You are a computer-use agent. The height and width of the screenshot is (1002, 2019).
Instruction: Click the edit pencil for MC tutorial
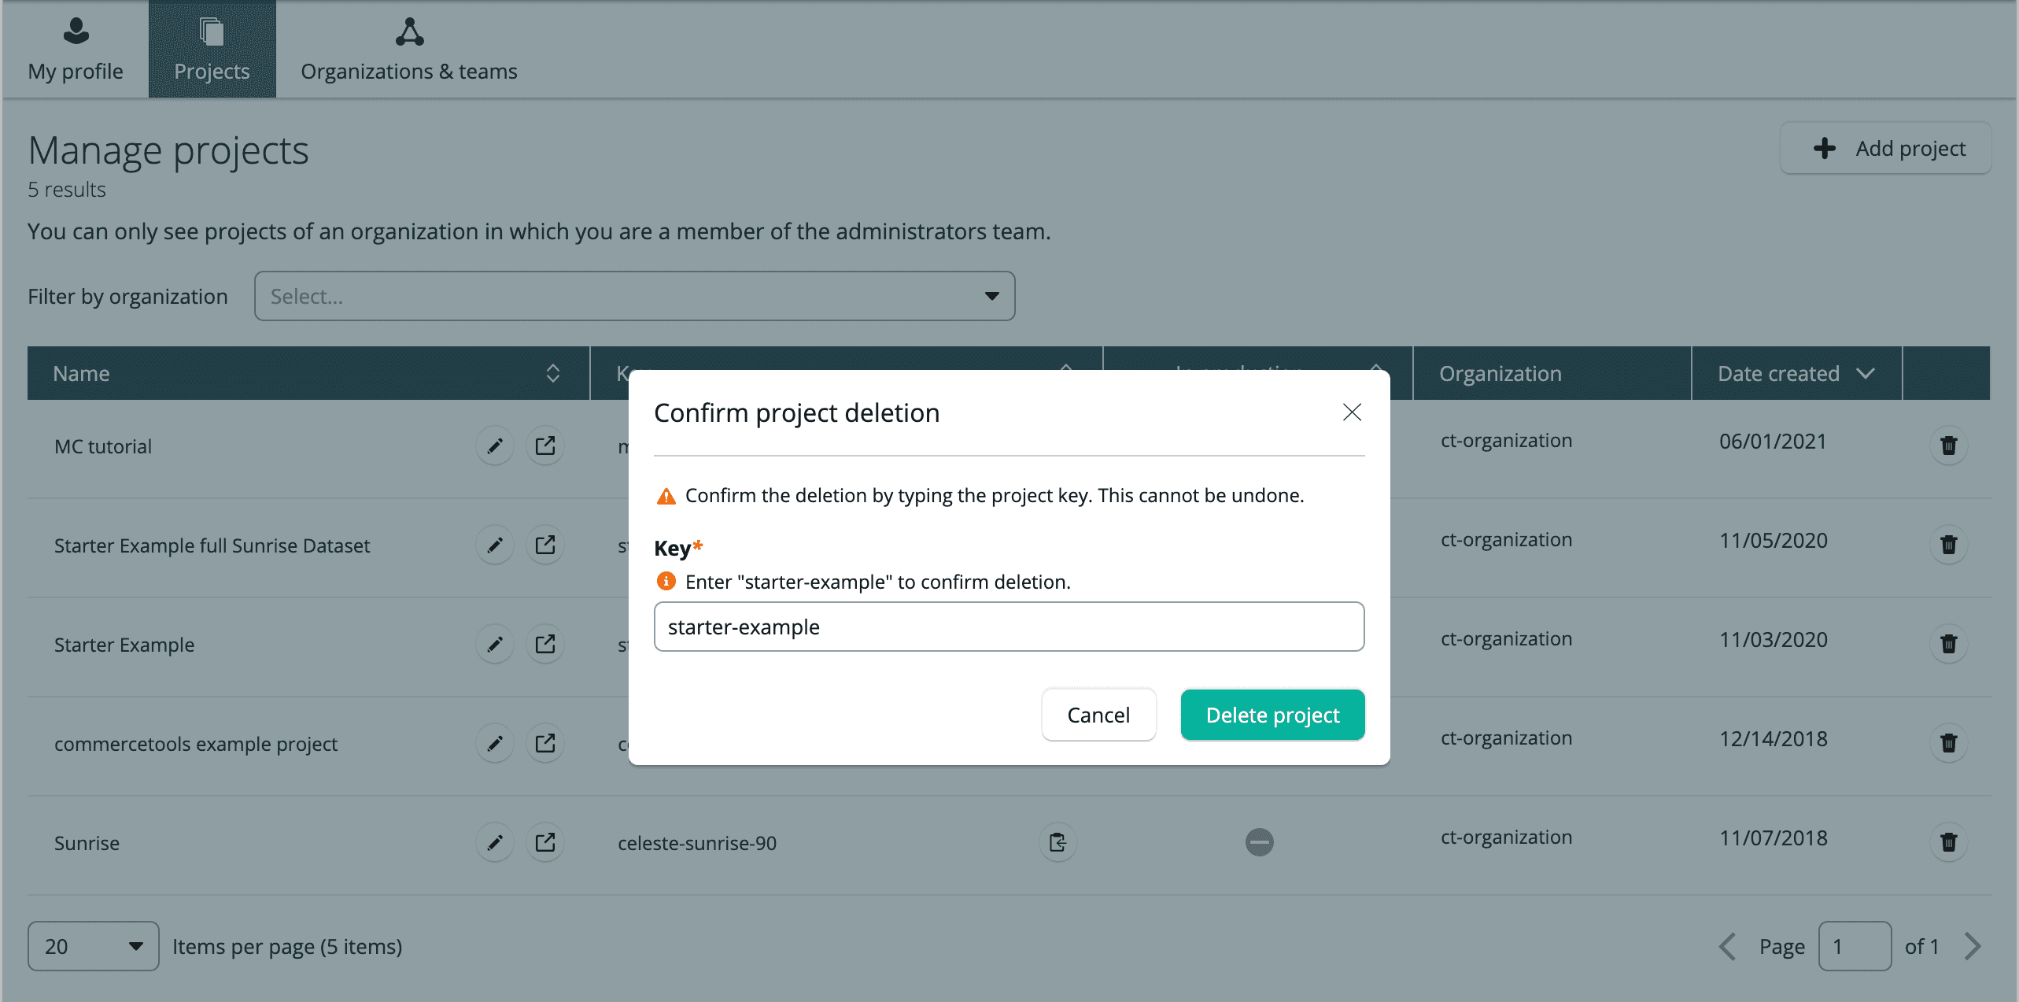pos(494,446)
